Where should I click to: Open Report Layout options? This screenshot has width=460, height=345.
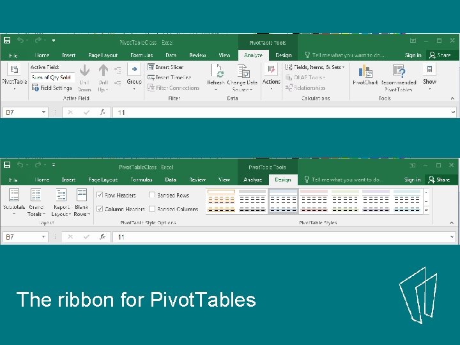point(61,202)
